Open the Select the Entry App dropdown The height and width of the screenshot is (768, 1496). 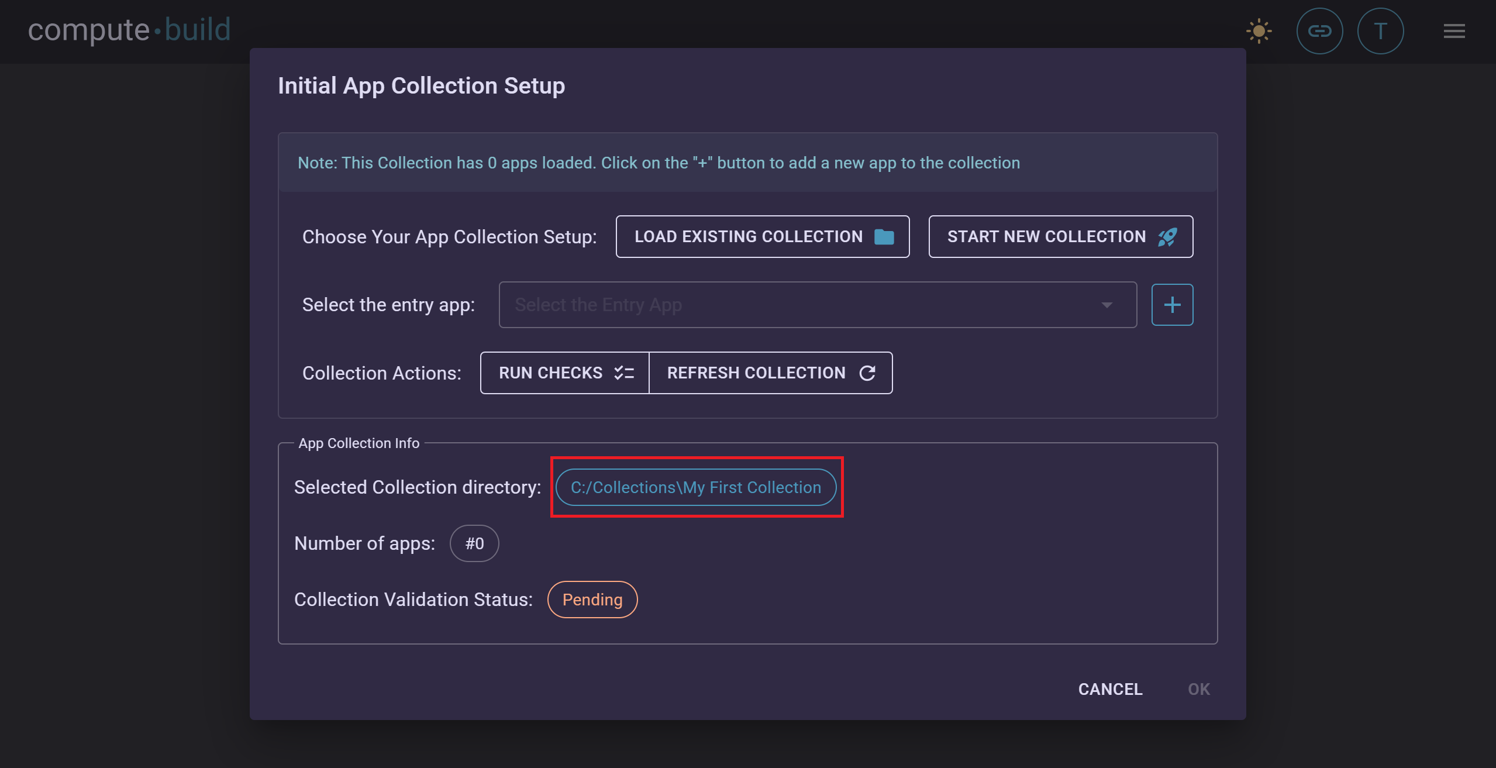817,304
